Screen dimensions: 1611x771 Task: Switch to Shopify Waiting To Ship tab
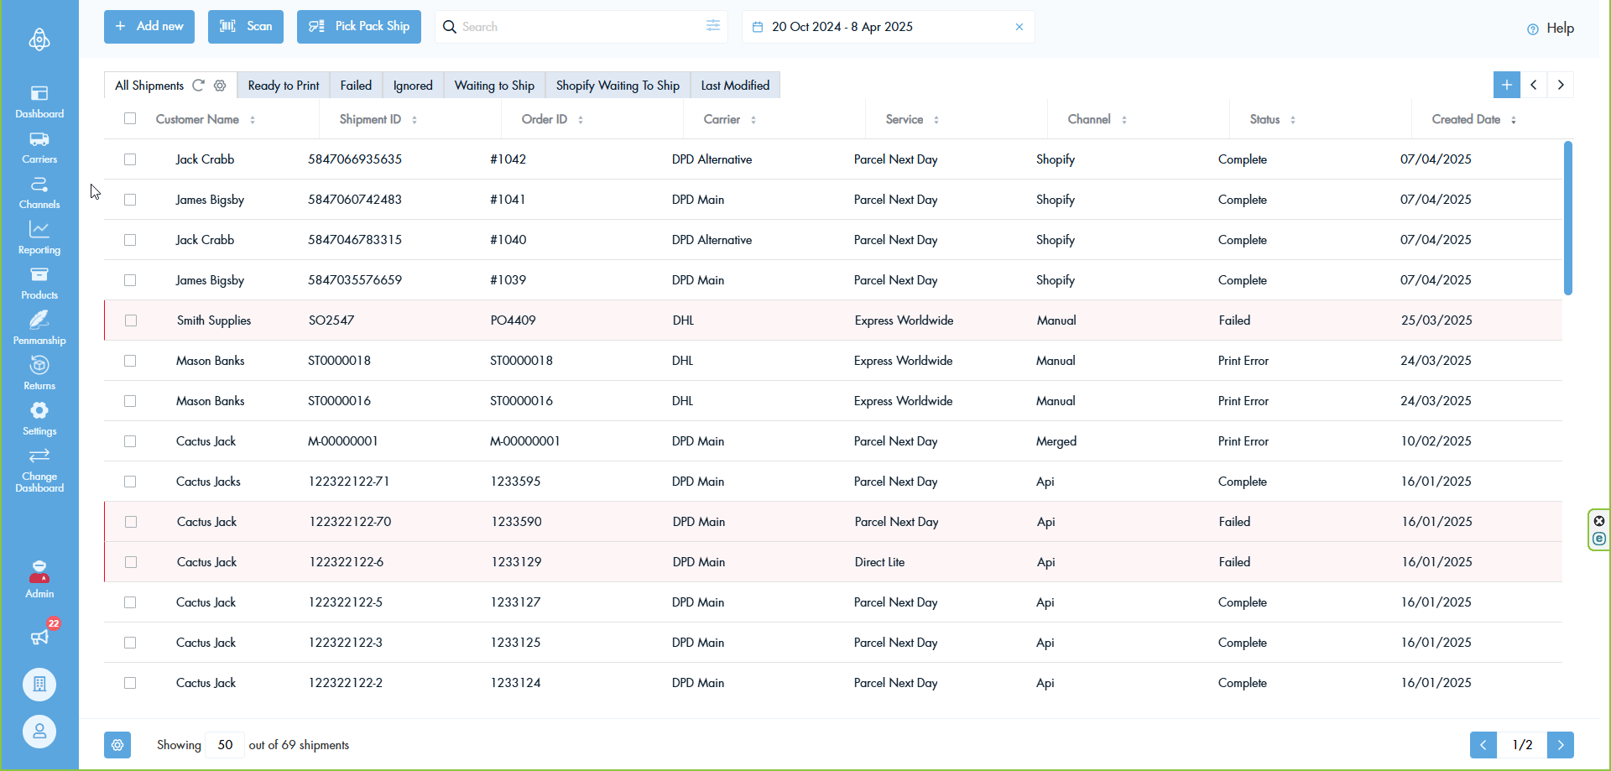click(618, 86)
